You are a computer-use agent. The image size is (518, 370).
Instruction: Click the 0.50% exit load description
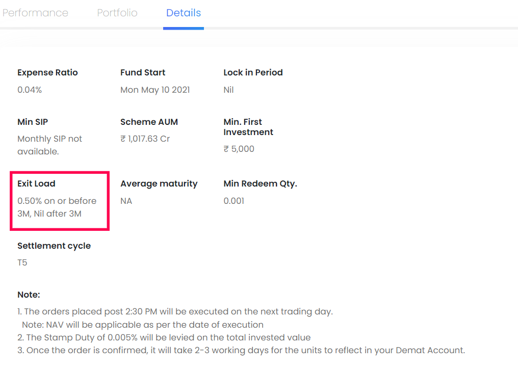[57, 207]
